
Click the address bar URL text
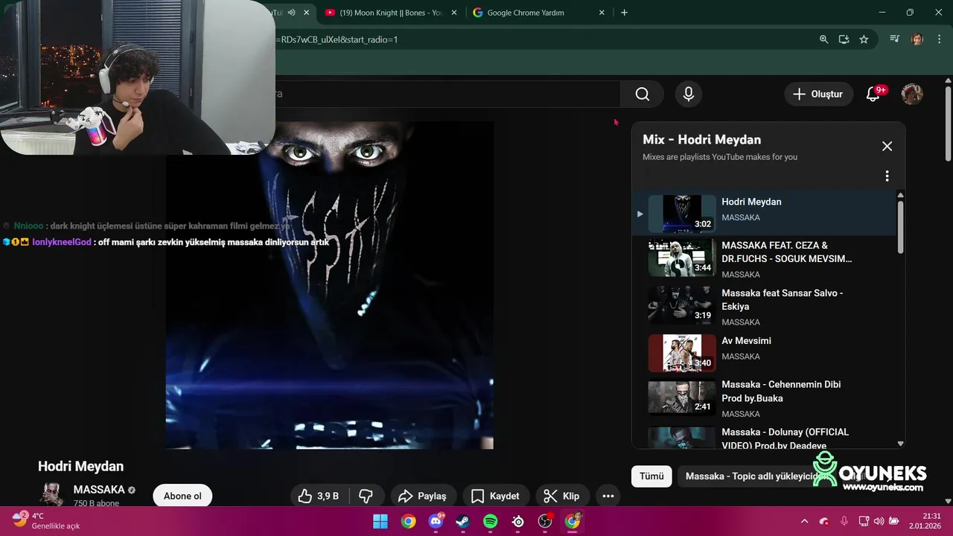pos(337,39)
